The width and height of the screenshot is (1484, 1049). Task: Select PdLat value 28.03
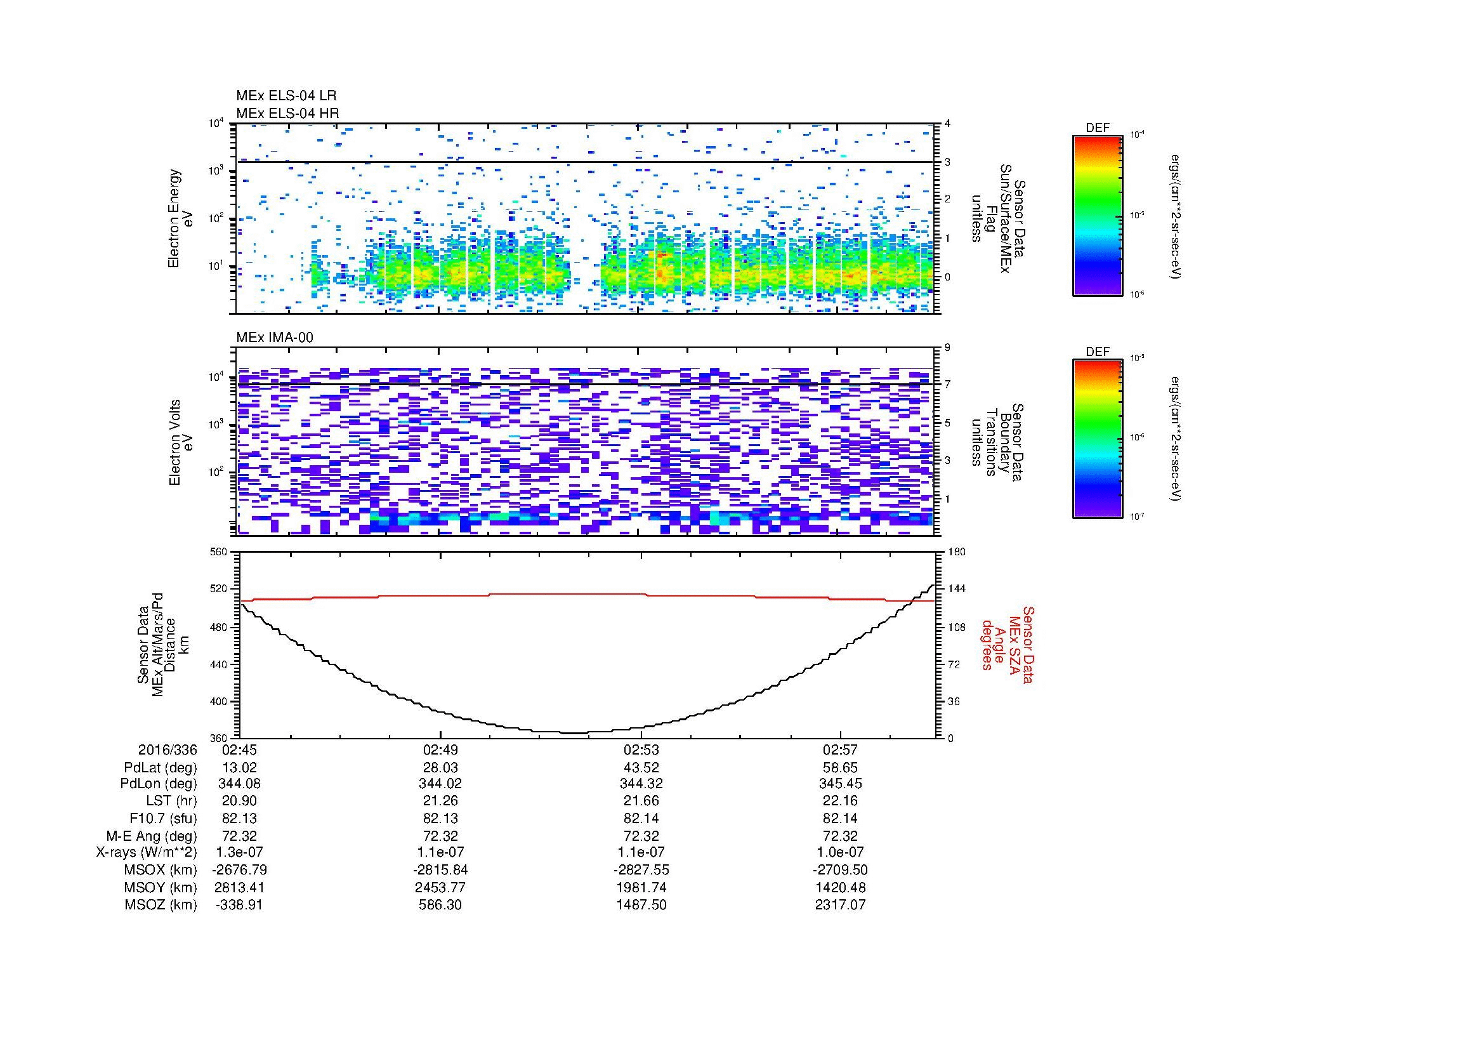[x=440, y=768]
